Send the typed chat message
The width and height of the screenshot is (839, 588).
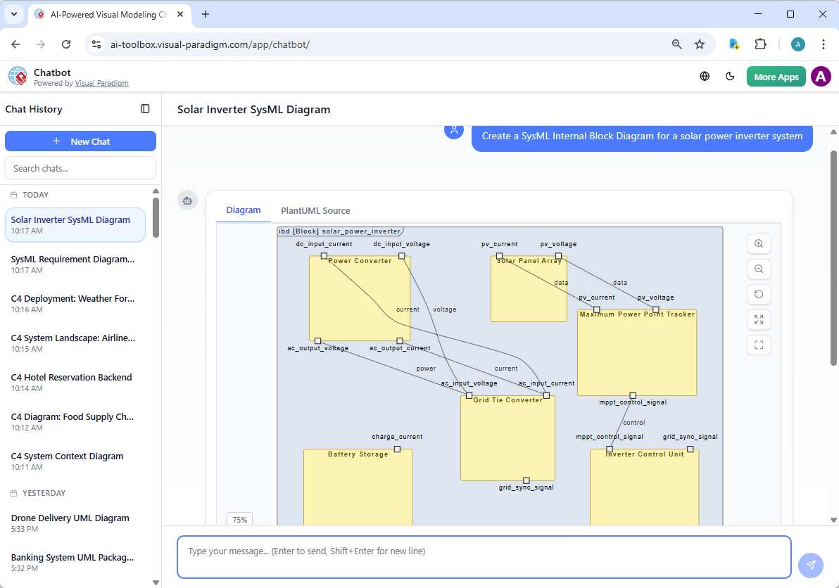tap(810, 565)
